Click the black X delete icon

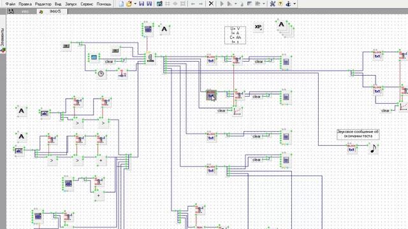211,4
